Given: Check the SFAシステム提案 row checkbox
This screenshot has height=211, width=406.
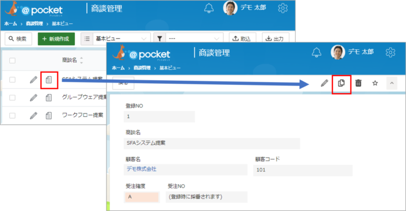Looking at the screenshot, I should 12,80.
